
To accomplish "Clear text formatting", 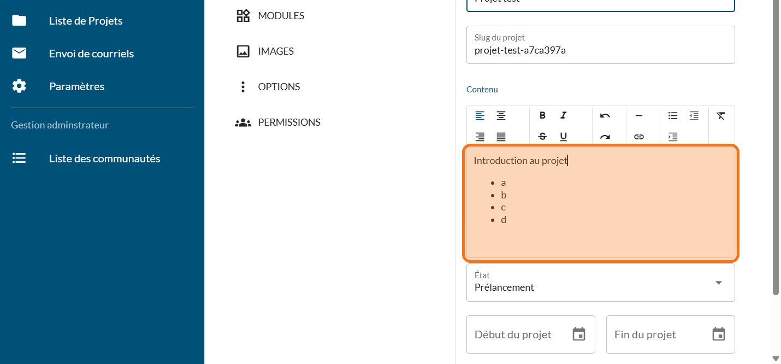I will 721,115.
